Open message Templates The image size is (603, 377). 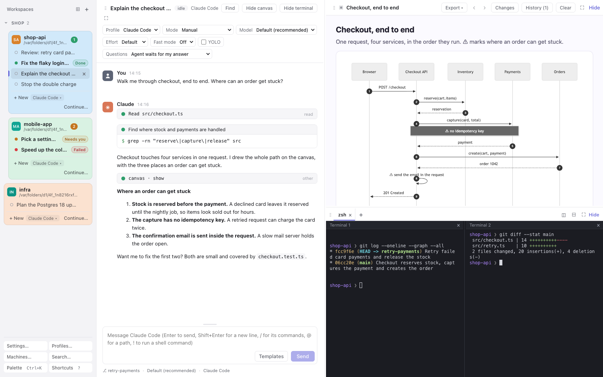point(271,356)
